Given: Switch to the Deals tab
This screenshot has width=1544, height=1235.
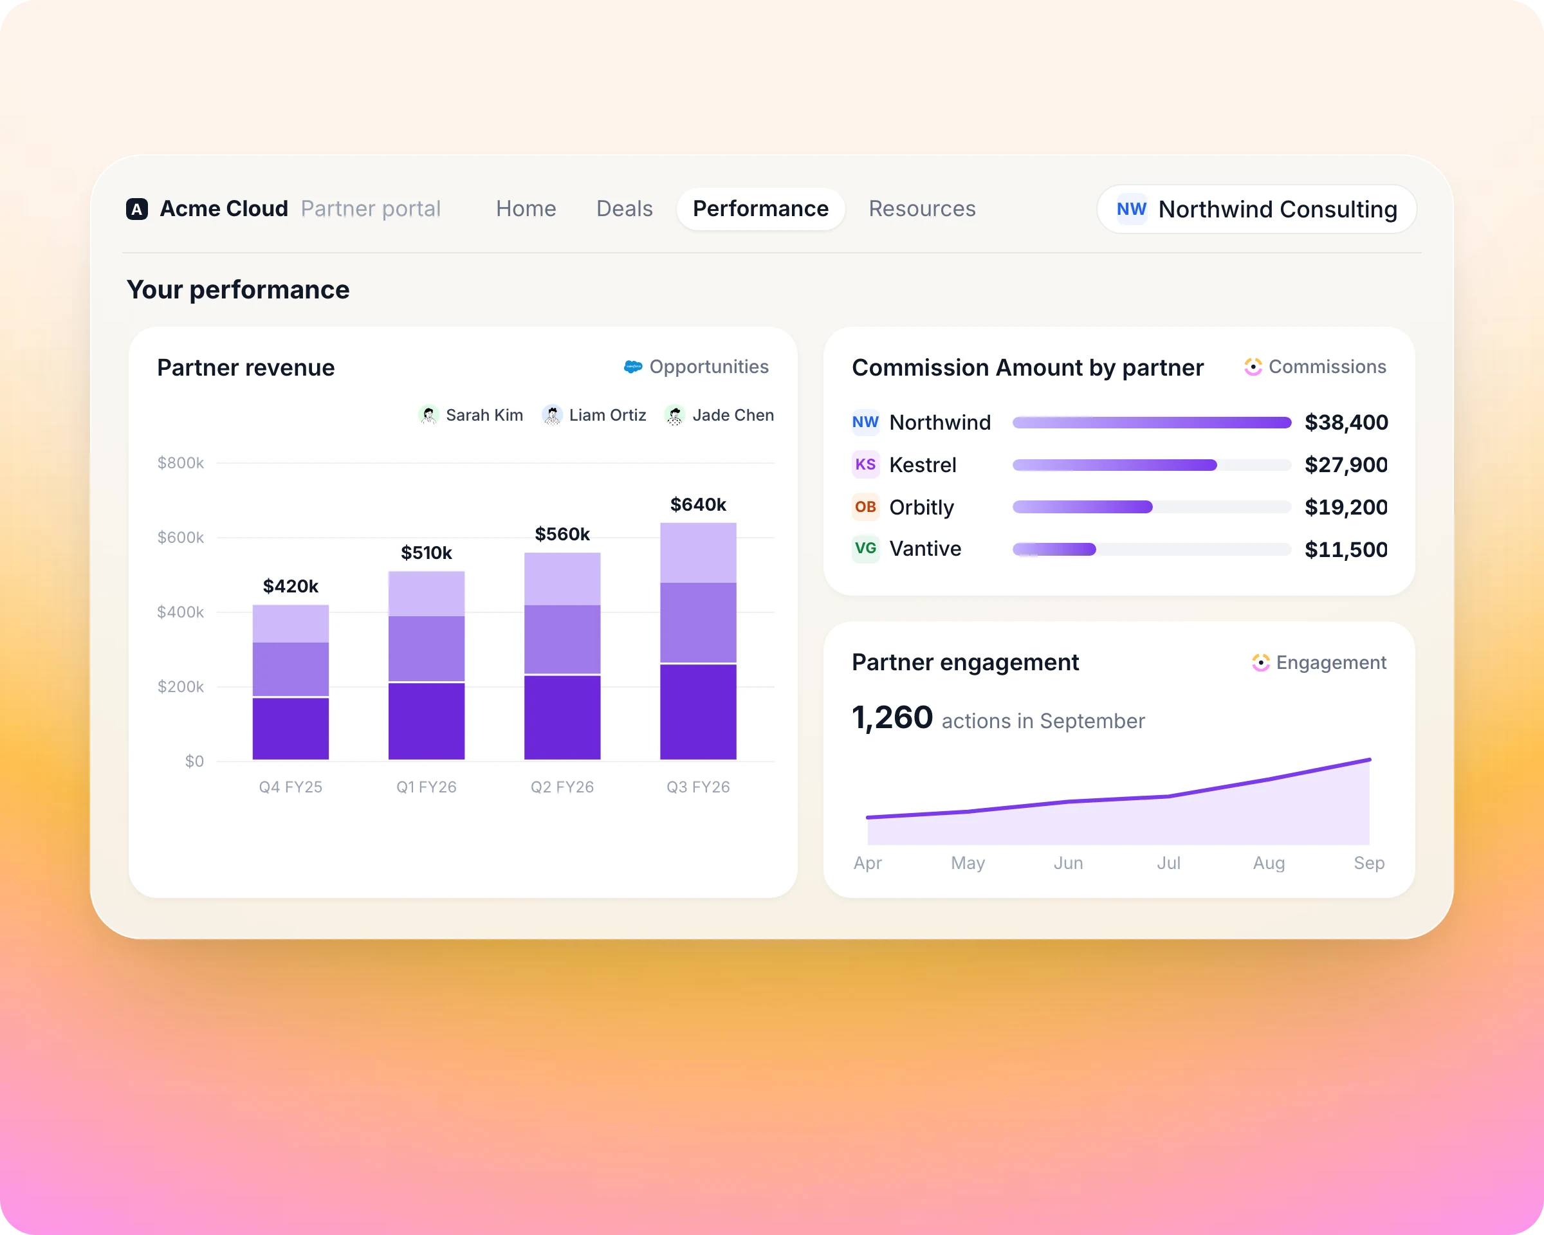Looking at the screenshot, I should (x=625, y=209).
